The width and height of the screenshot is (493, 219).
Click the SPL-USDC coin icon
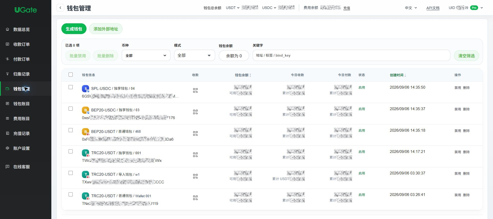coord(86,89)
